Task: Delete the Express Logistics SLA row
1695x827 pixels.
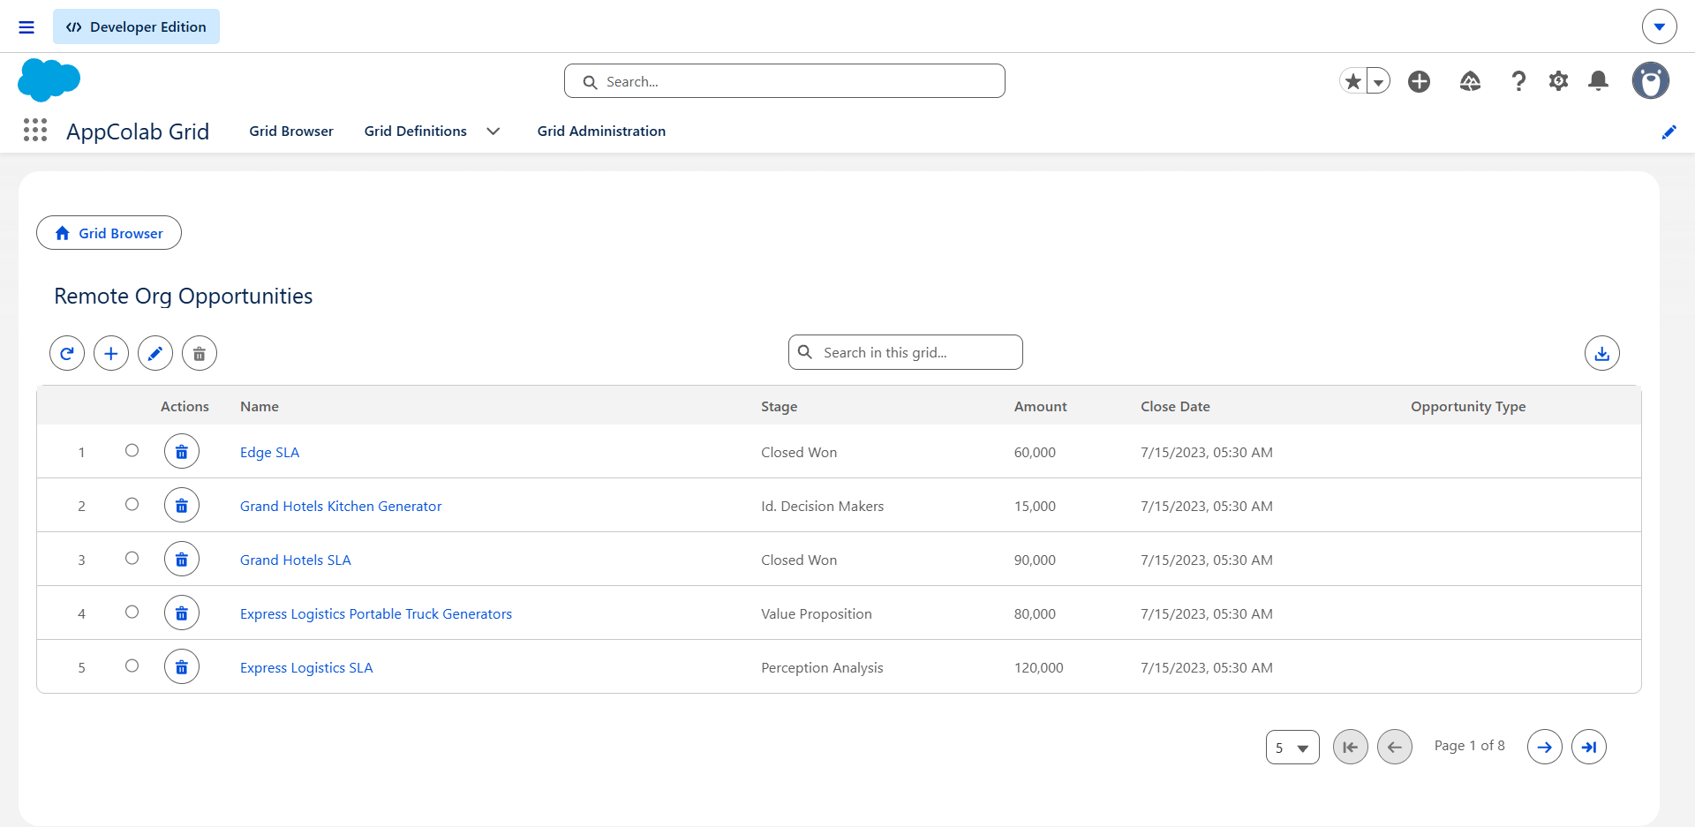Action: [182, 667]
